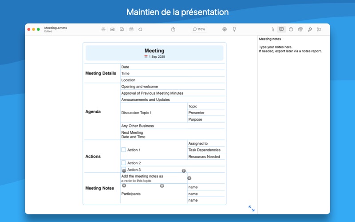Click the 'Type your notes here.' line

276,47
